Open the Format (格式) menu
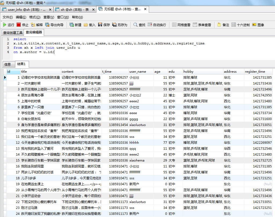The image size is (275, 217). coord(35,17)
